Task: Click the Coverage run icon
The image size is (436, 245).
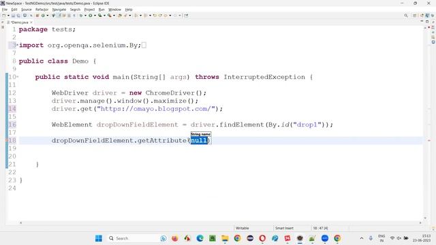Action: 100,16
